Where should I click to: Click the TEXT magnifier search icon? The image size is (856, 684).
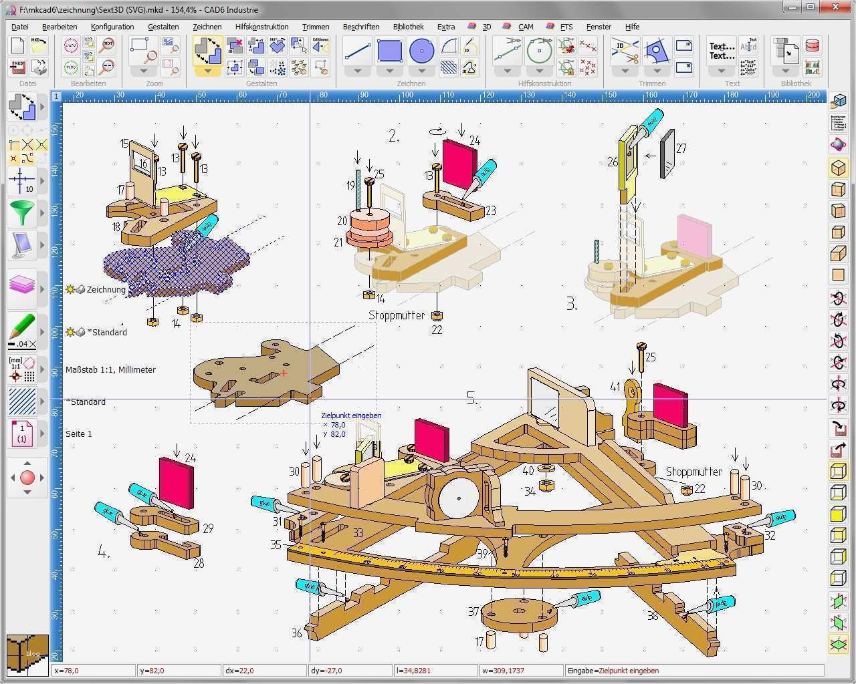click(106, 46)
